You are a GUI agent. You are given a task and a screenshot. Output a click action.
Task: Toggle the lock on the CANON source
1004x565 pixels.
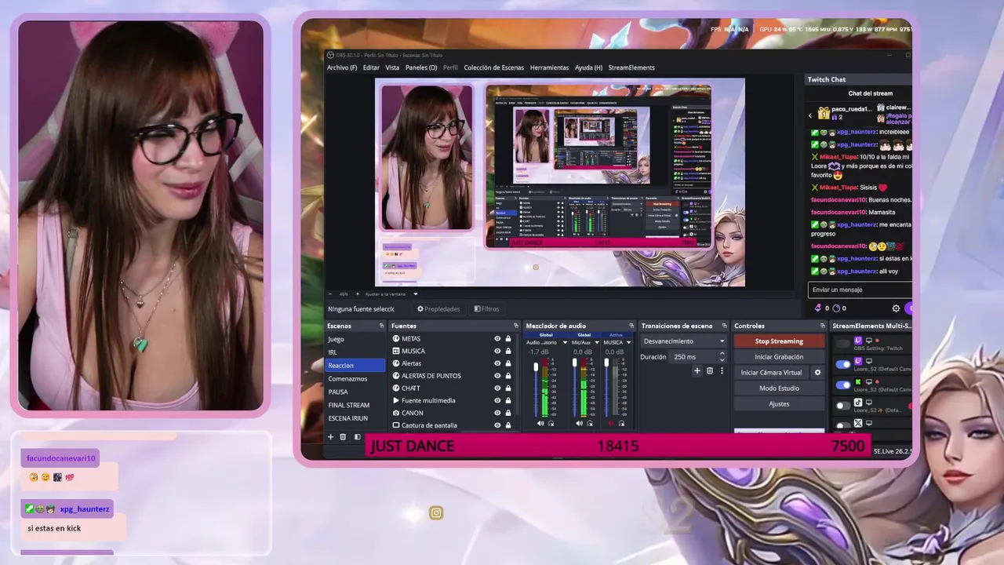point(508,413)
